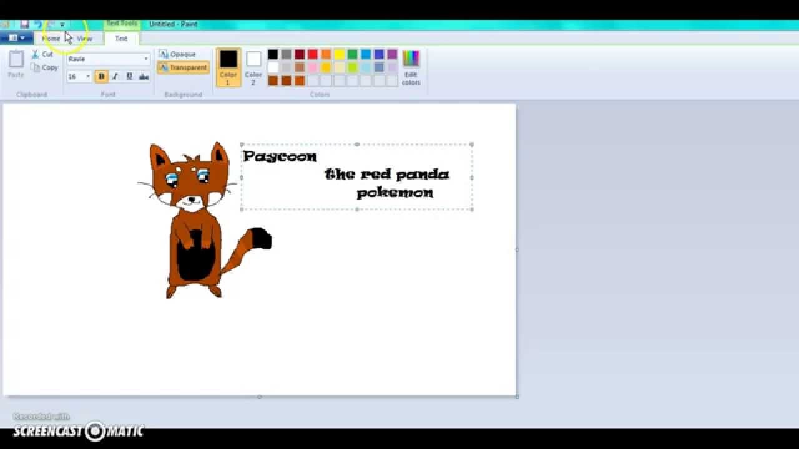This screenshot has width=799, height=449.
Task: Toggle Italic text formatting
Action: point(115,76)
